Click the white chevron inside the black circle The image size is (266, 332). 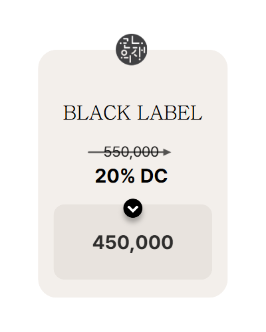point(133,208)
